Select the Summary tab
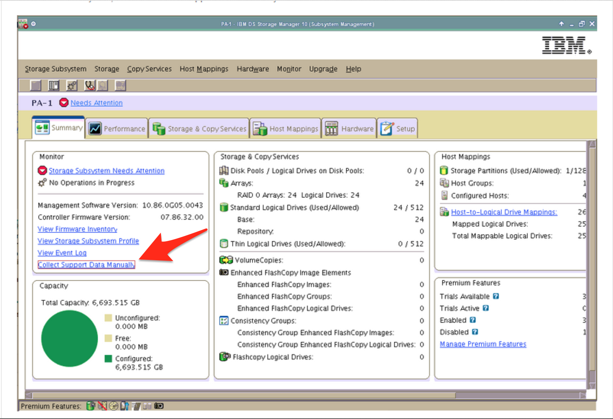The width and height of the screenshot is (613, 419). (58, 127)
